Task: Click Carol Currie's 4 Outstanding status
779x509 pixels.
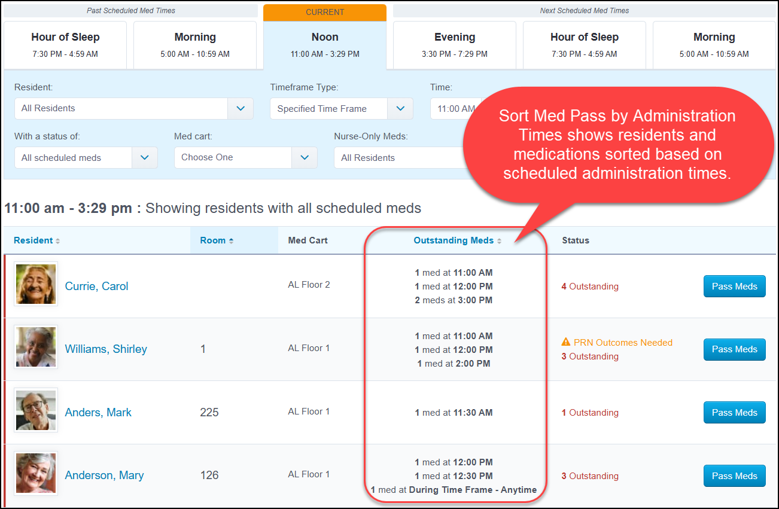Action: tap(590, 286)
